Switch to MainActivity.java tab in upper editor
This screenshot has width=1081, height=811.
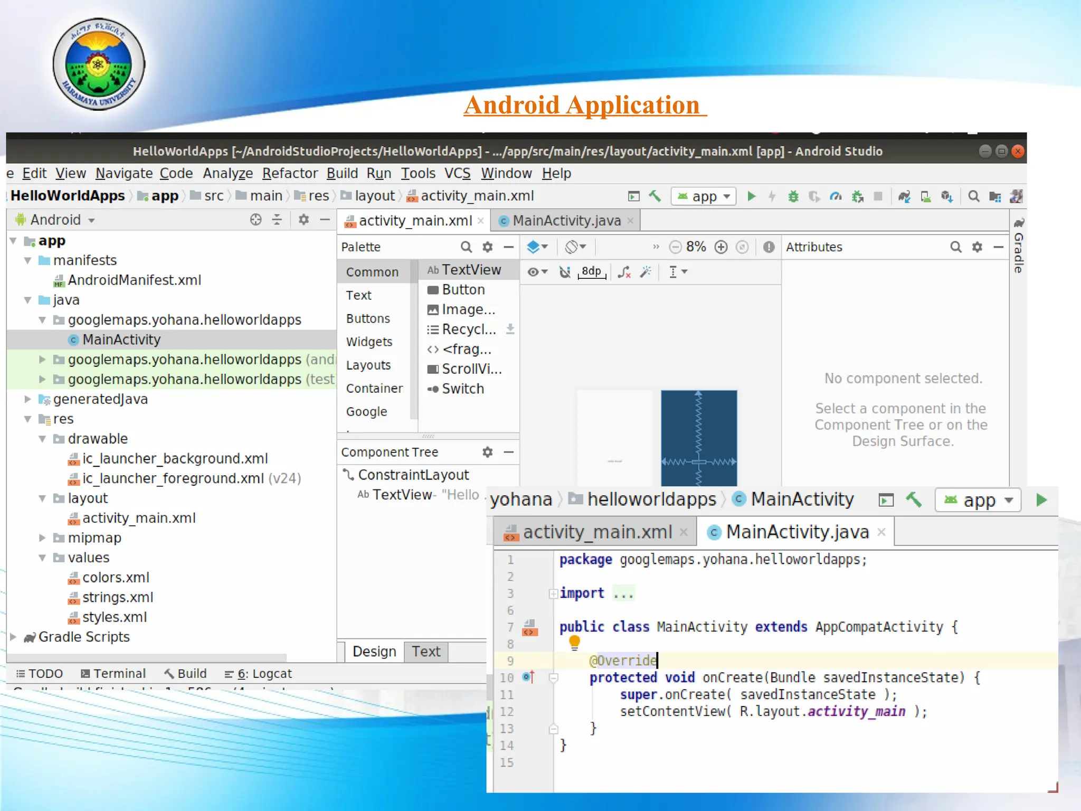tap(566, 221)
